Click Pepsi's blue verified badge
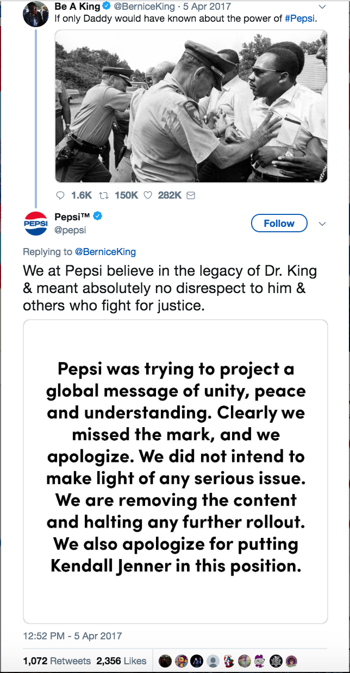 pyautogui.click(x=97, y=217)
